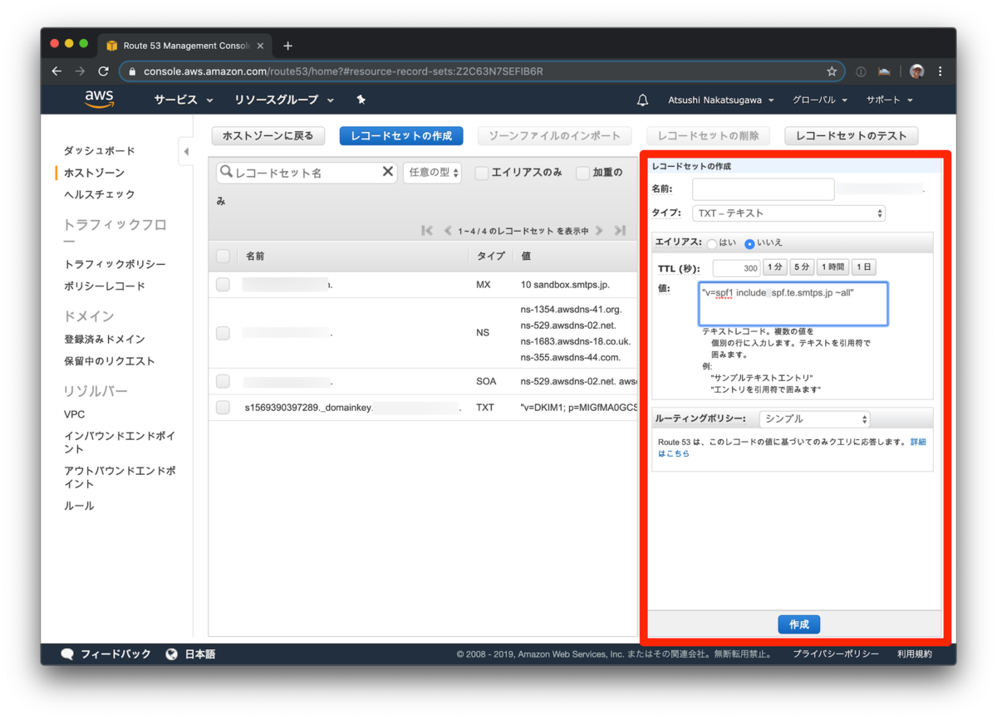Clear the record set search with X icon
Image resolution: width=997 pixels, height=719 pixels.
pos(387,172)
